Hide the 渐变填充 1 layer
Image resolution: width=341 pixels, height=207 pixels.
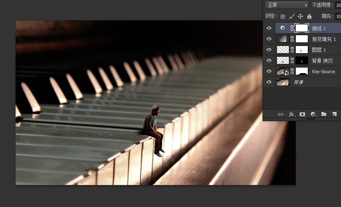[269, 39]
